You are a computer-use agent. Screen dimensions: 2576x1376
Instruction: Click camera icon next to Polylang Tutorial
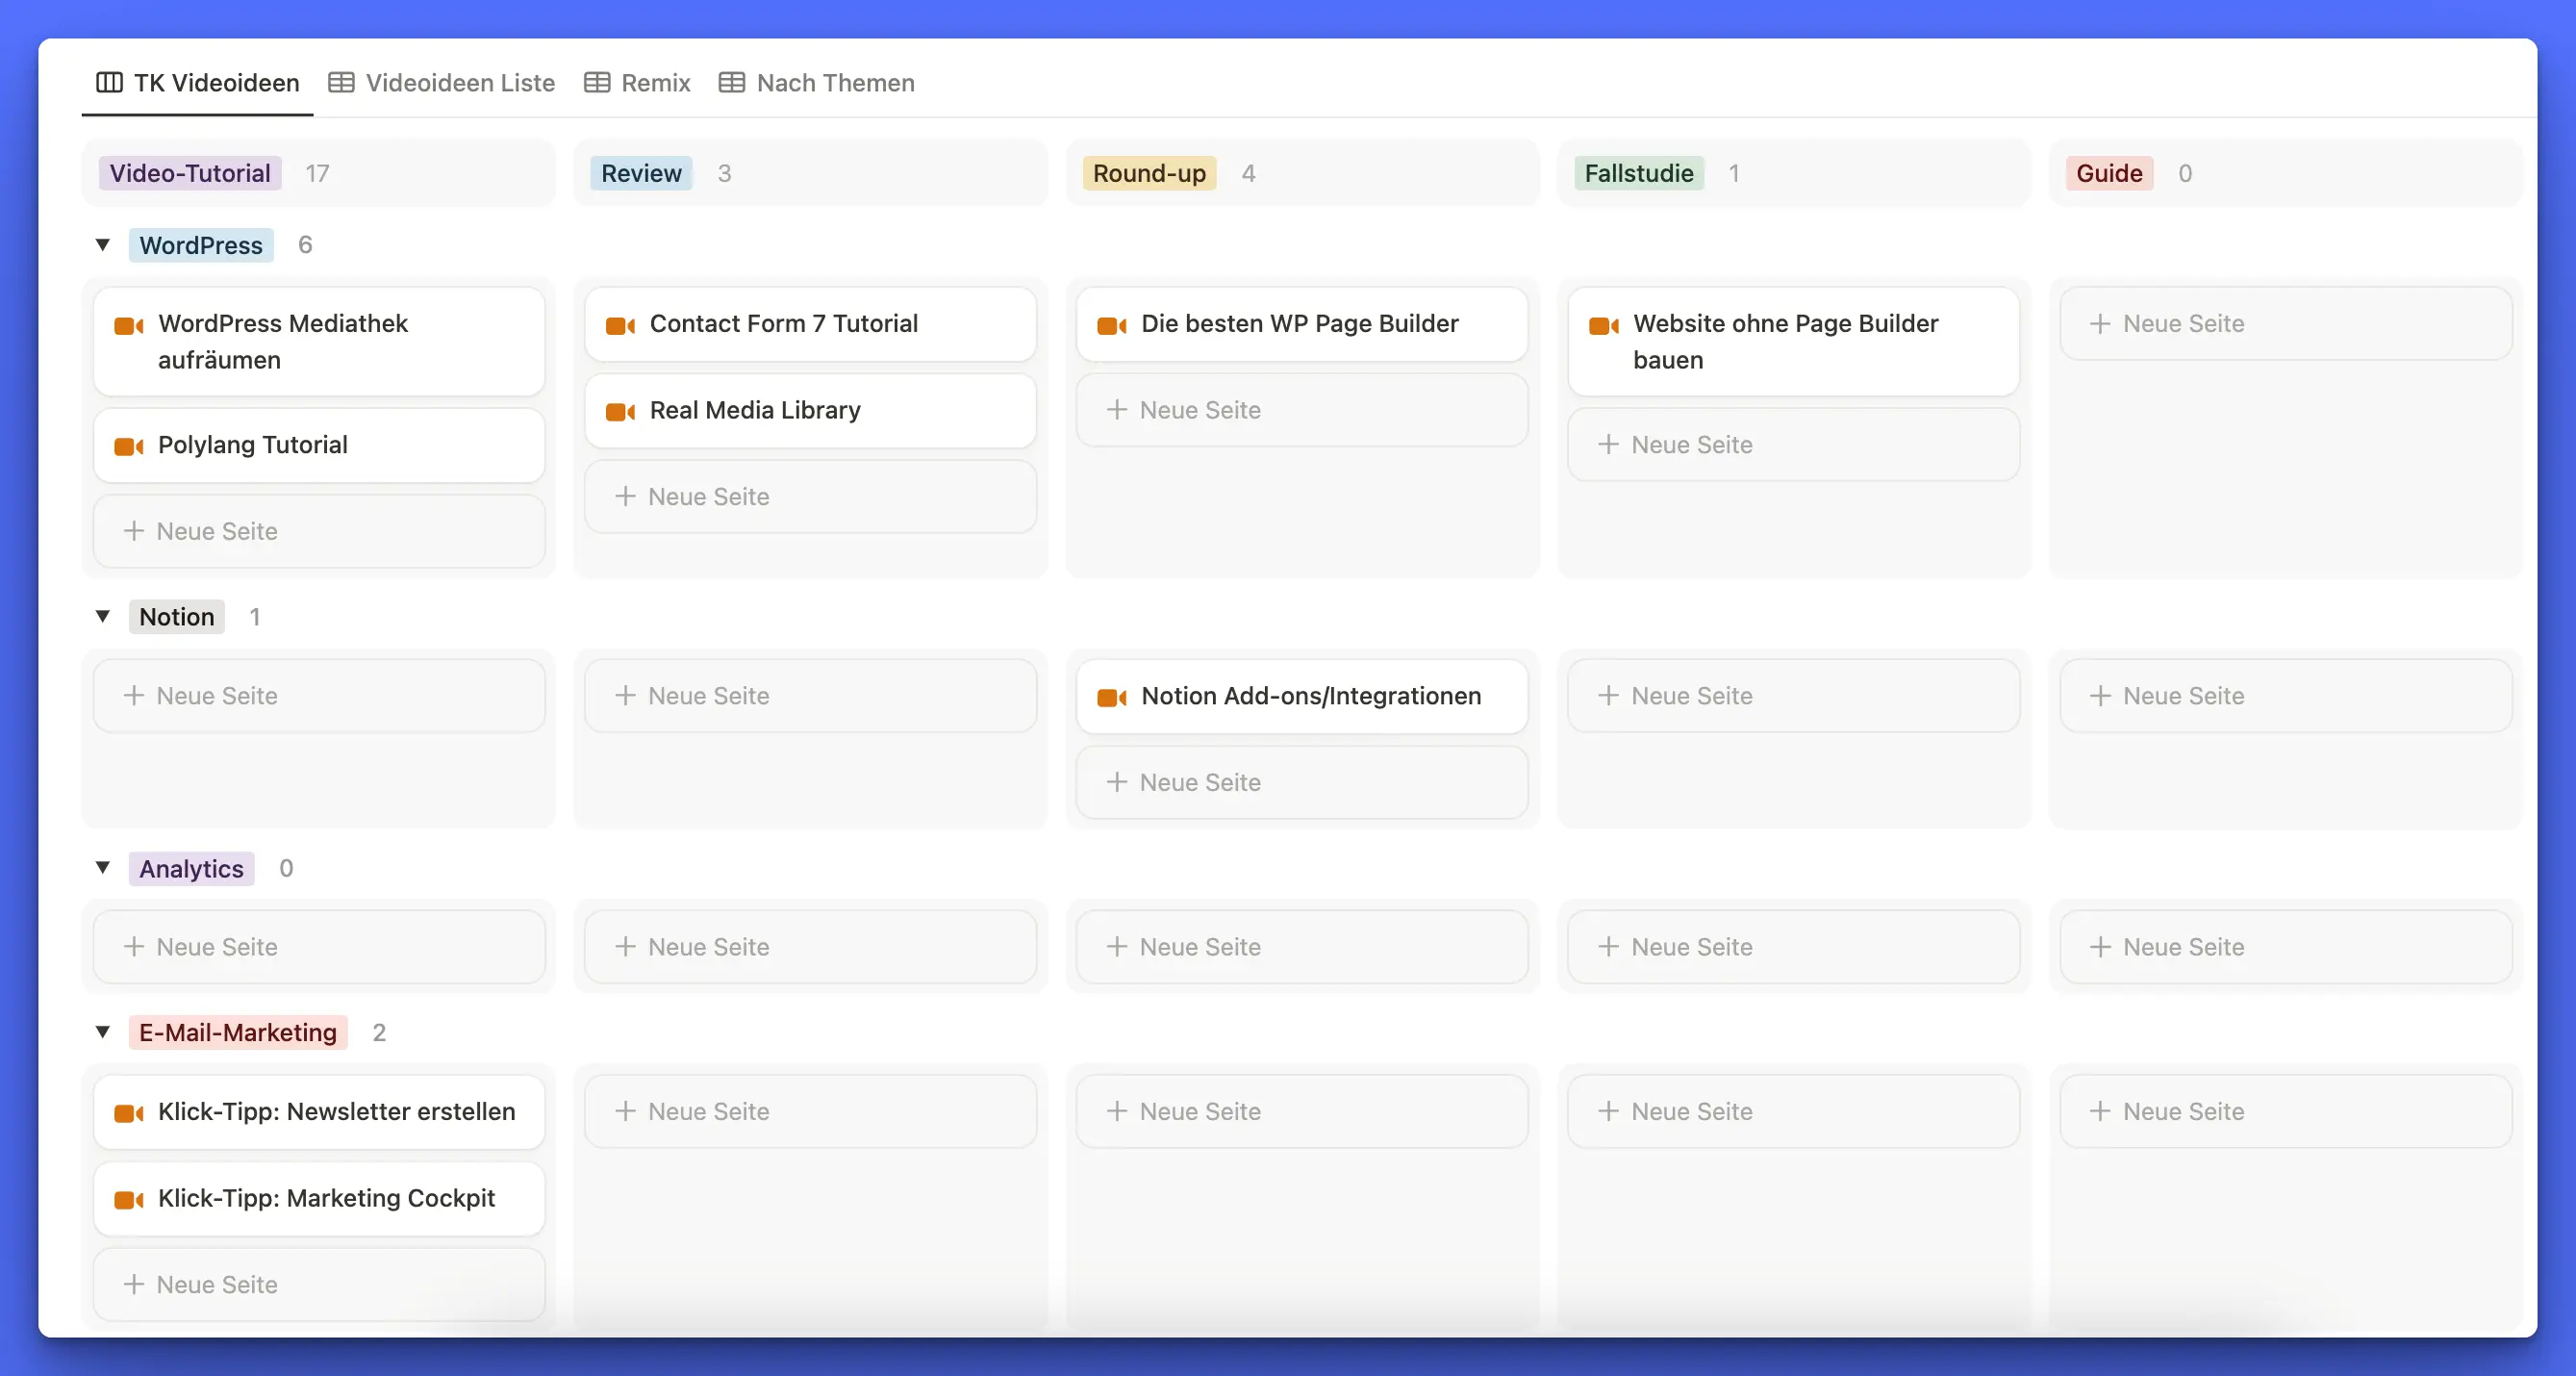click(128, 446)
